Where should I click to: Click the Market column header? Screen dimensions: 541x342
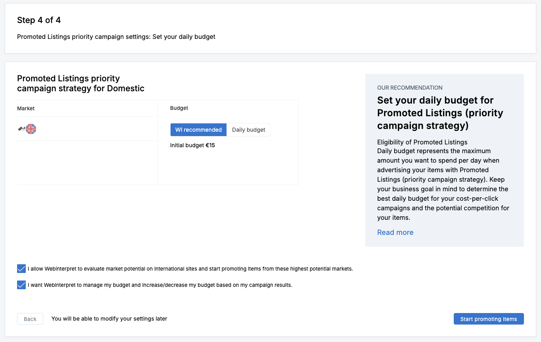[26, 108]
